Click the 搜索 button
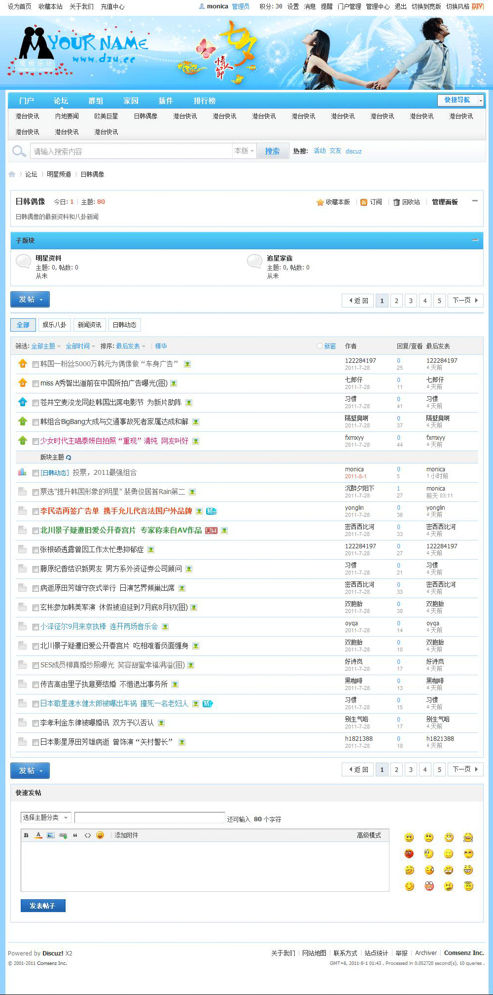This screenshot has height=995, width=493. 272,151
